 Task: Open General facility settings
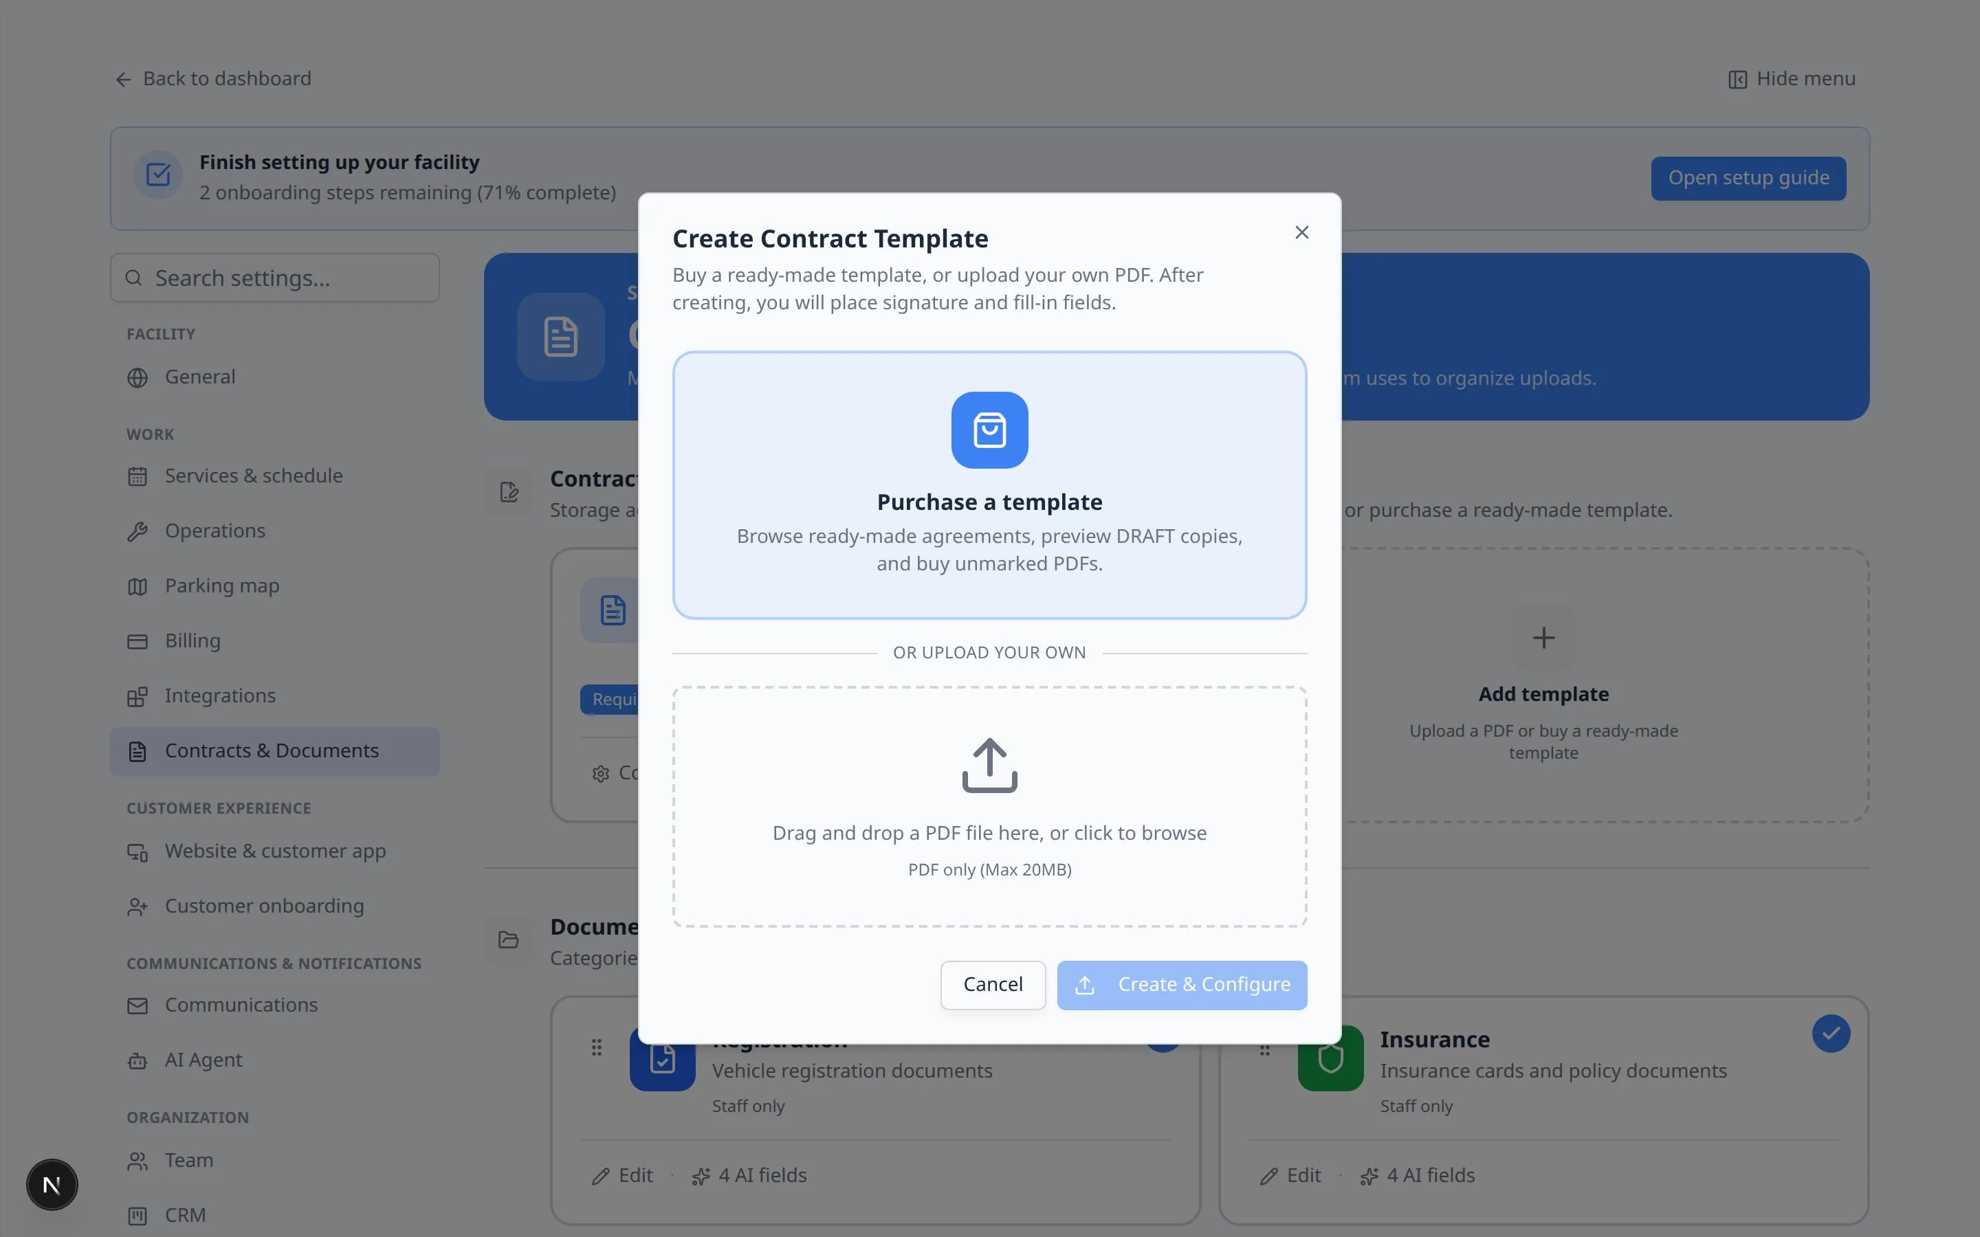click(275, 377)
